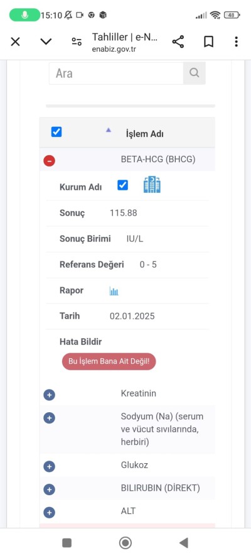The width and height of the screenshot is (251, 558).
Task: Expand the Kreatinin row
Action: (49, 395)
